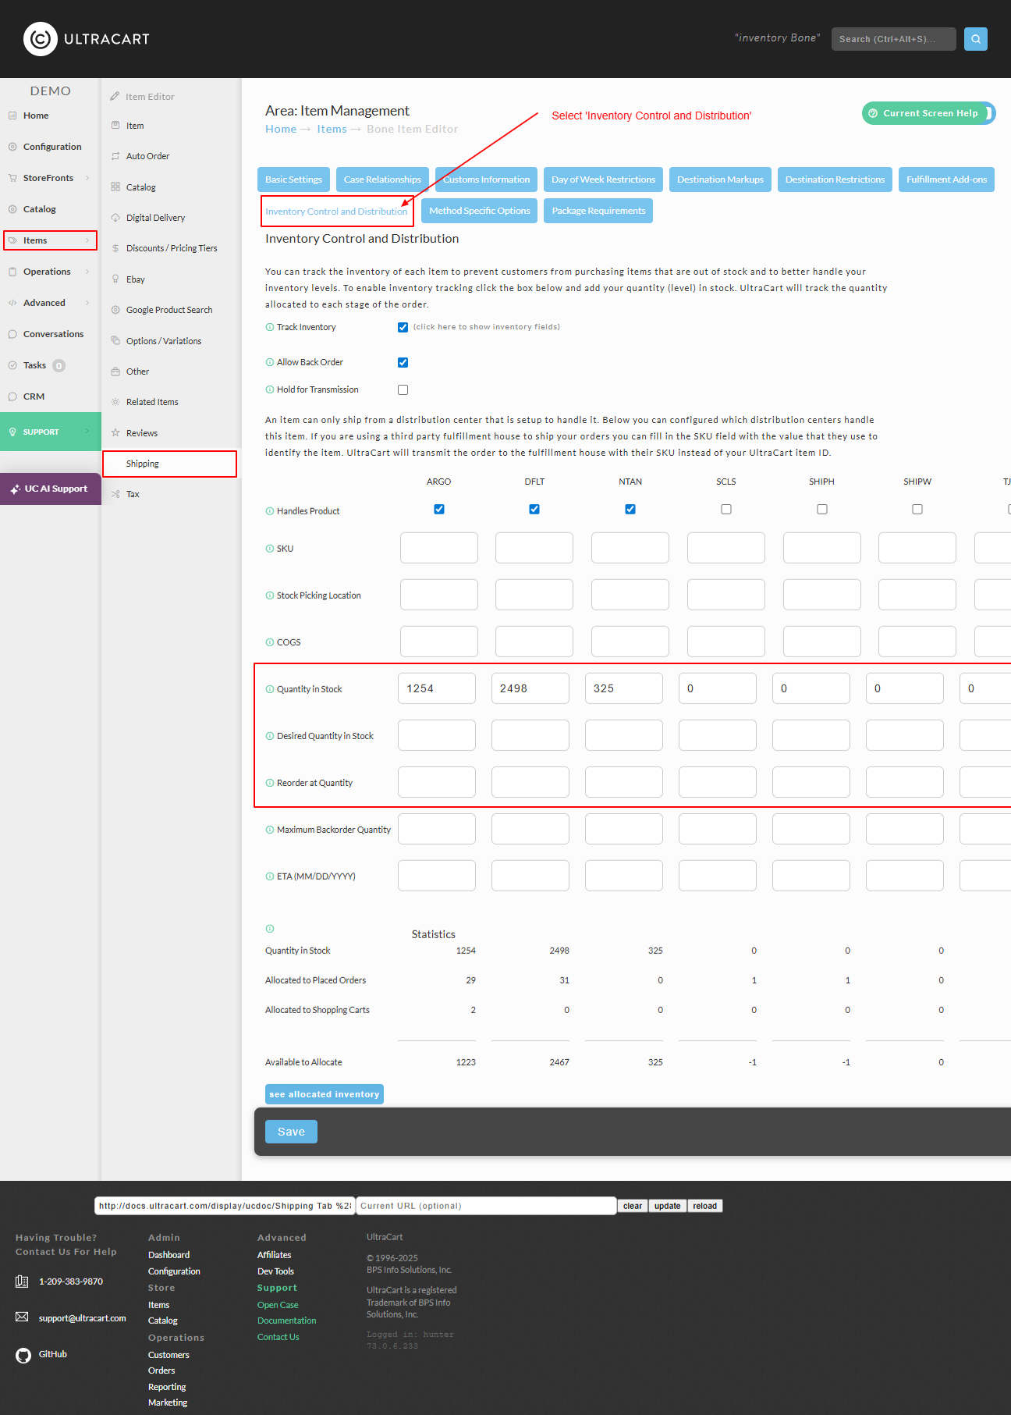The height and width of the screenshot is (1415, 1011).
Task: Click the see allocated inventory button
Action: click(x=325, y=1094)
